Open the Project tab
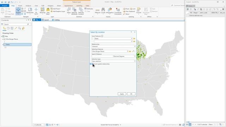The image size is (226, 127). pos(5,6)
